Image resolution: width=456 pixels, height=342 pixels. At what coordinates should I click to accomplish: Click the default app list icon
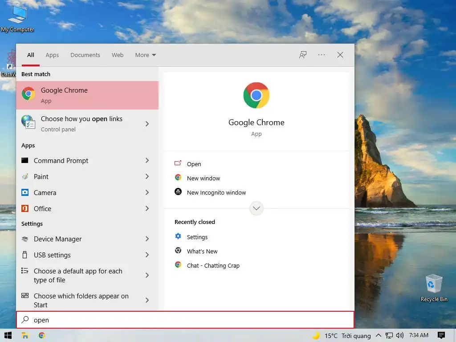[x=25, y=271]
